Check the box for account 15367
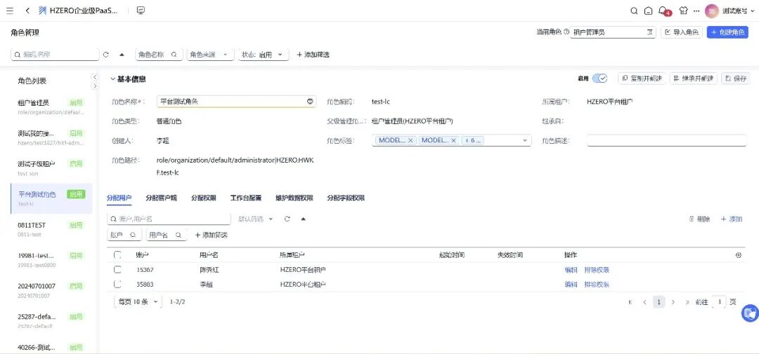 tap(117, 270)
